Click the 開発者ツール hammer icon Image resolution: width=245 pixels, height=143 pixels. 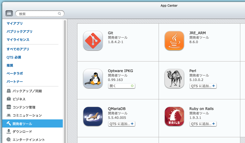9,123
